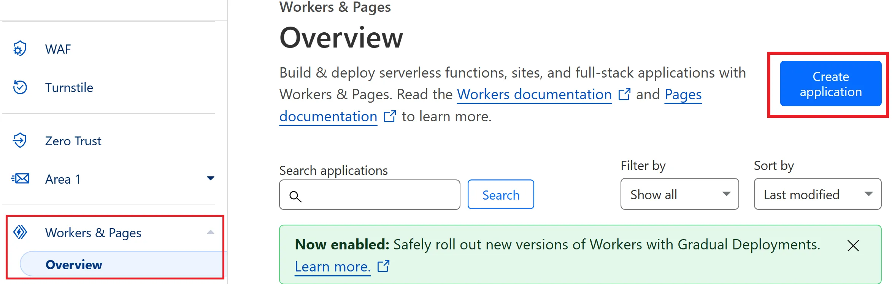Click the Workers & Pages breadcrumb heading

click(x=335, y=7)
